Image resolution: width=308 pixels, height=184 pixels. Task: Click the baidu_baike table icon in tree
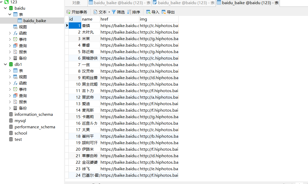pyautogui.click(x=20, y=21)
